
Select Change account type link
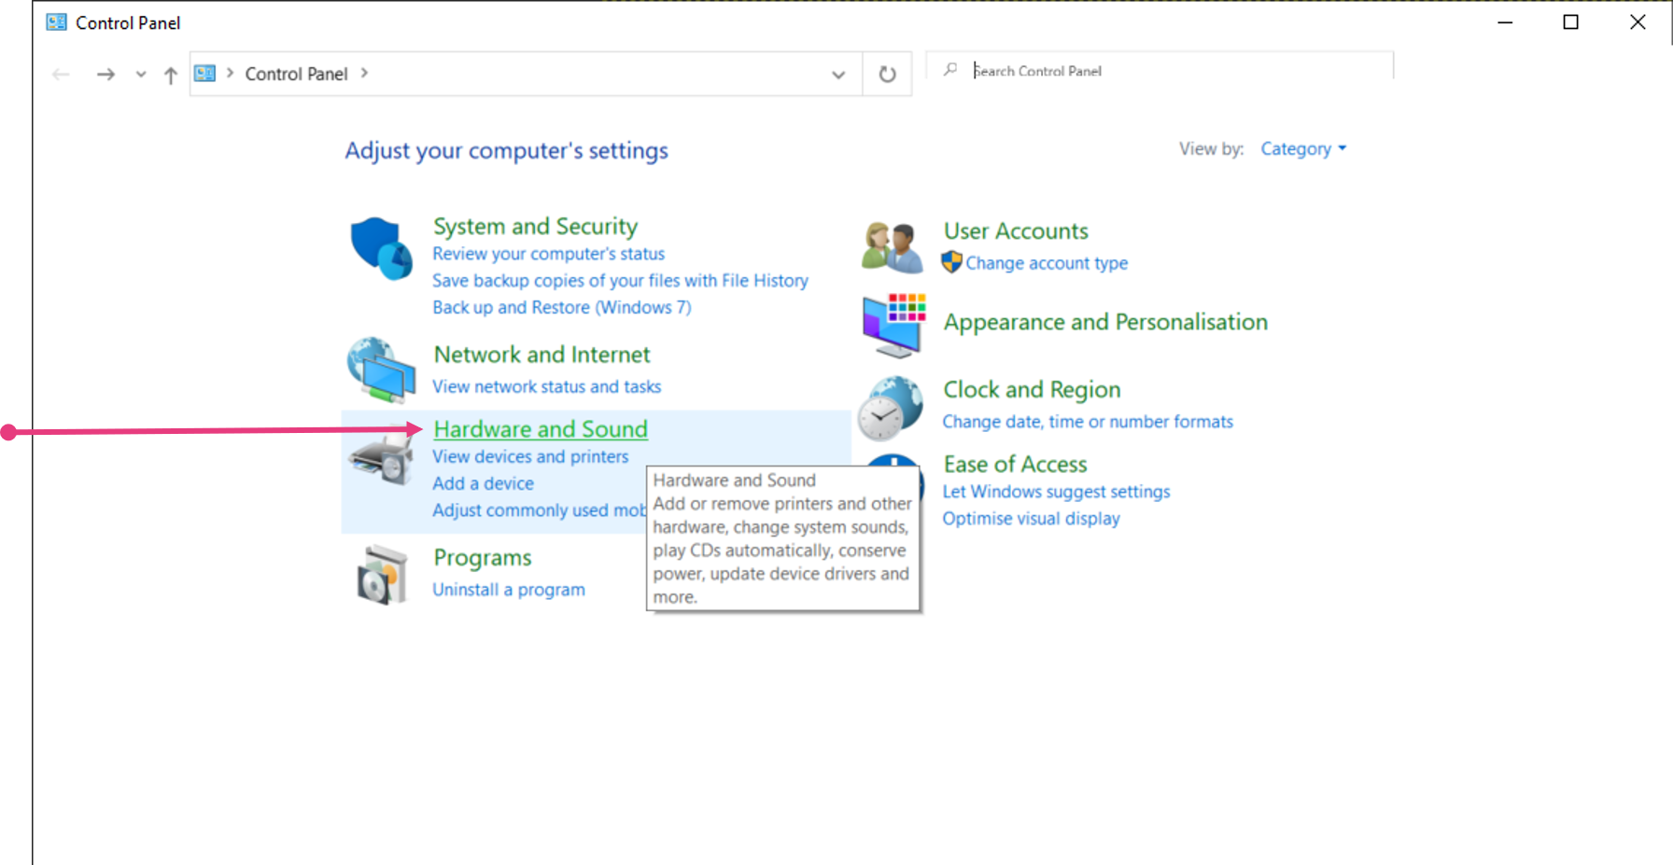pos(1047,264)
